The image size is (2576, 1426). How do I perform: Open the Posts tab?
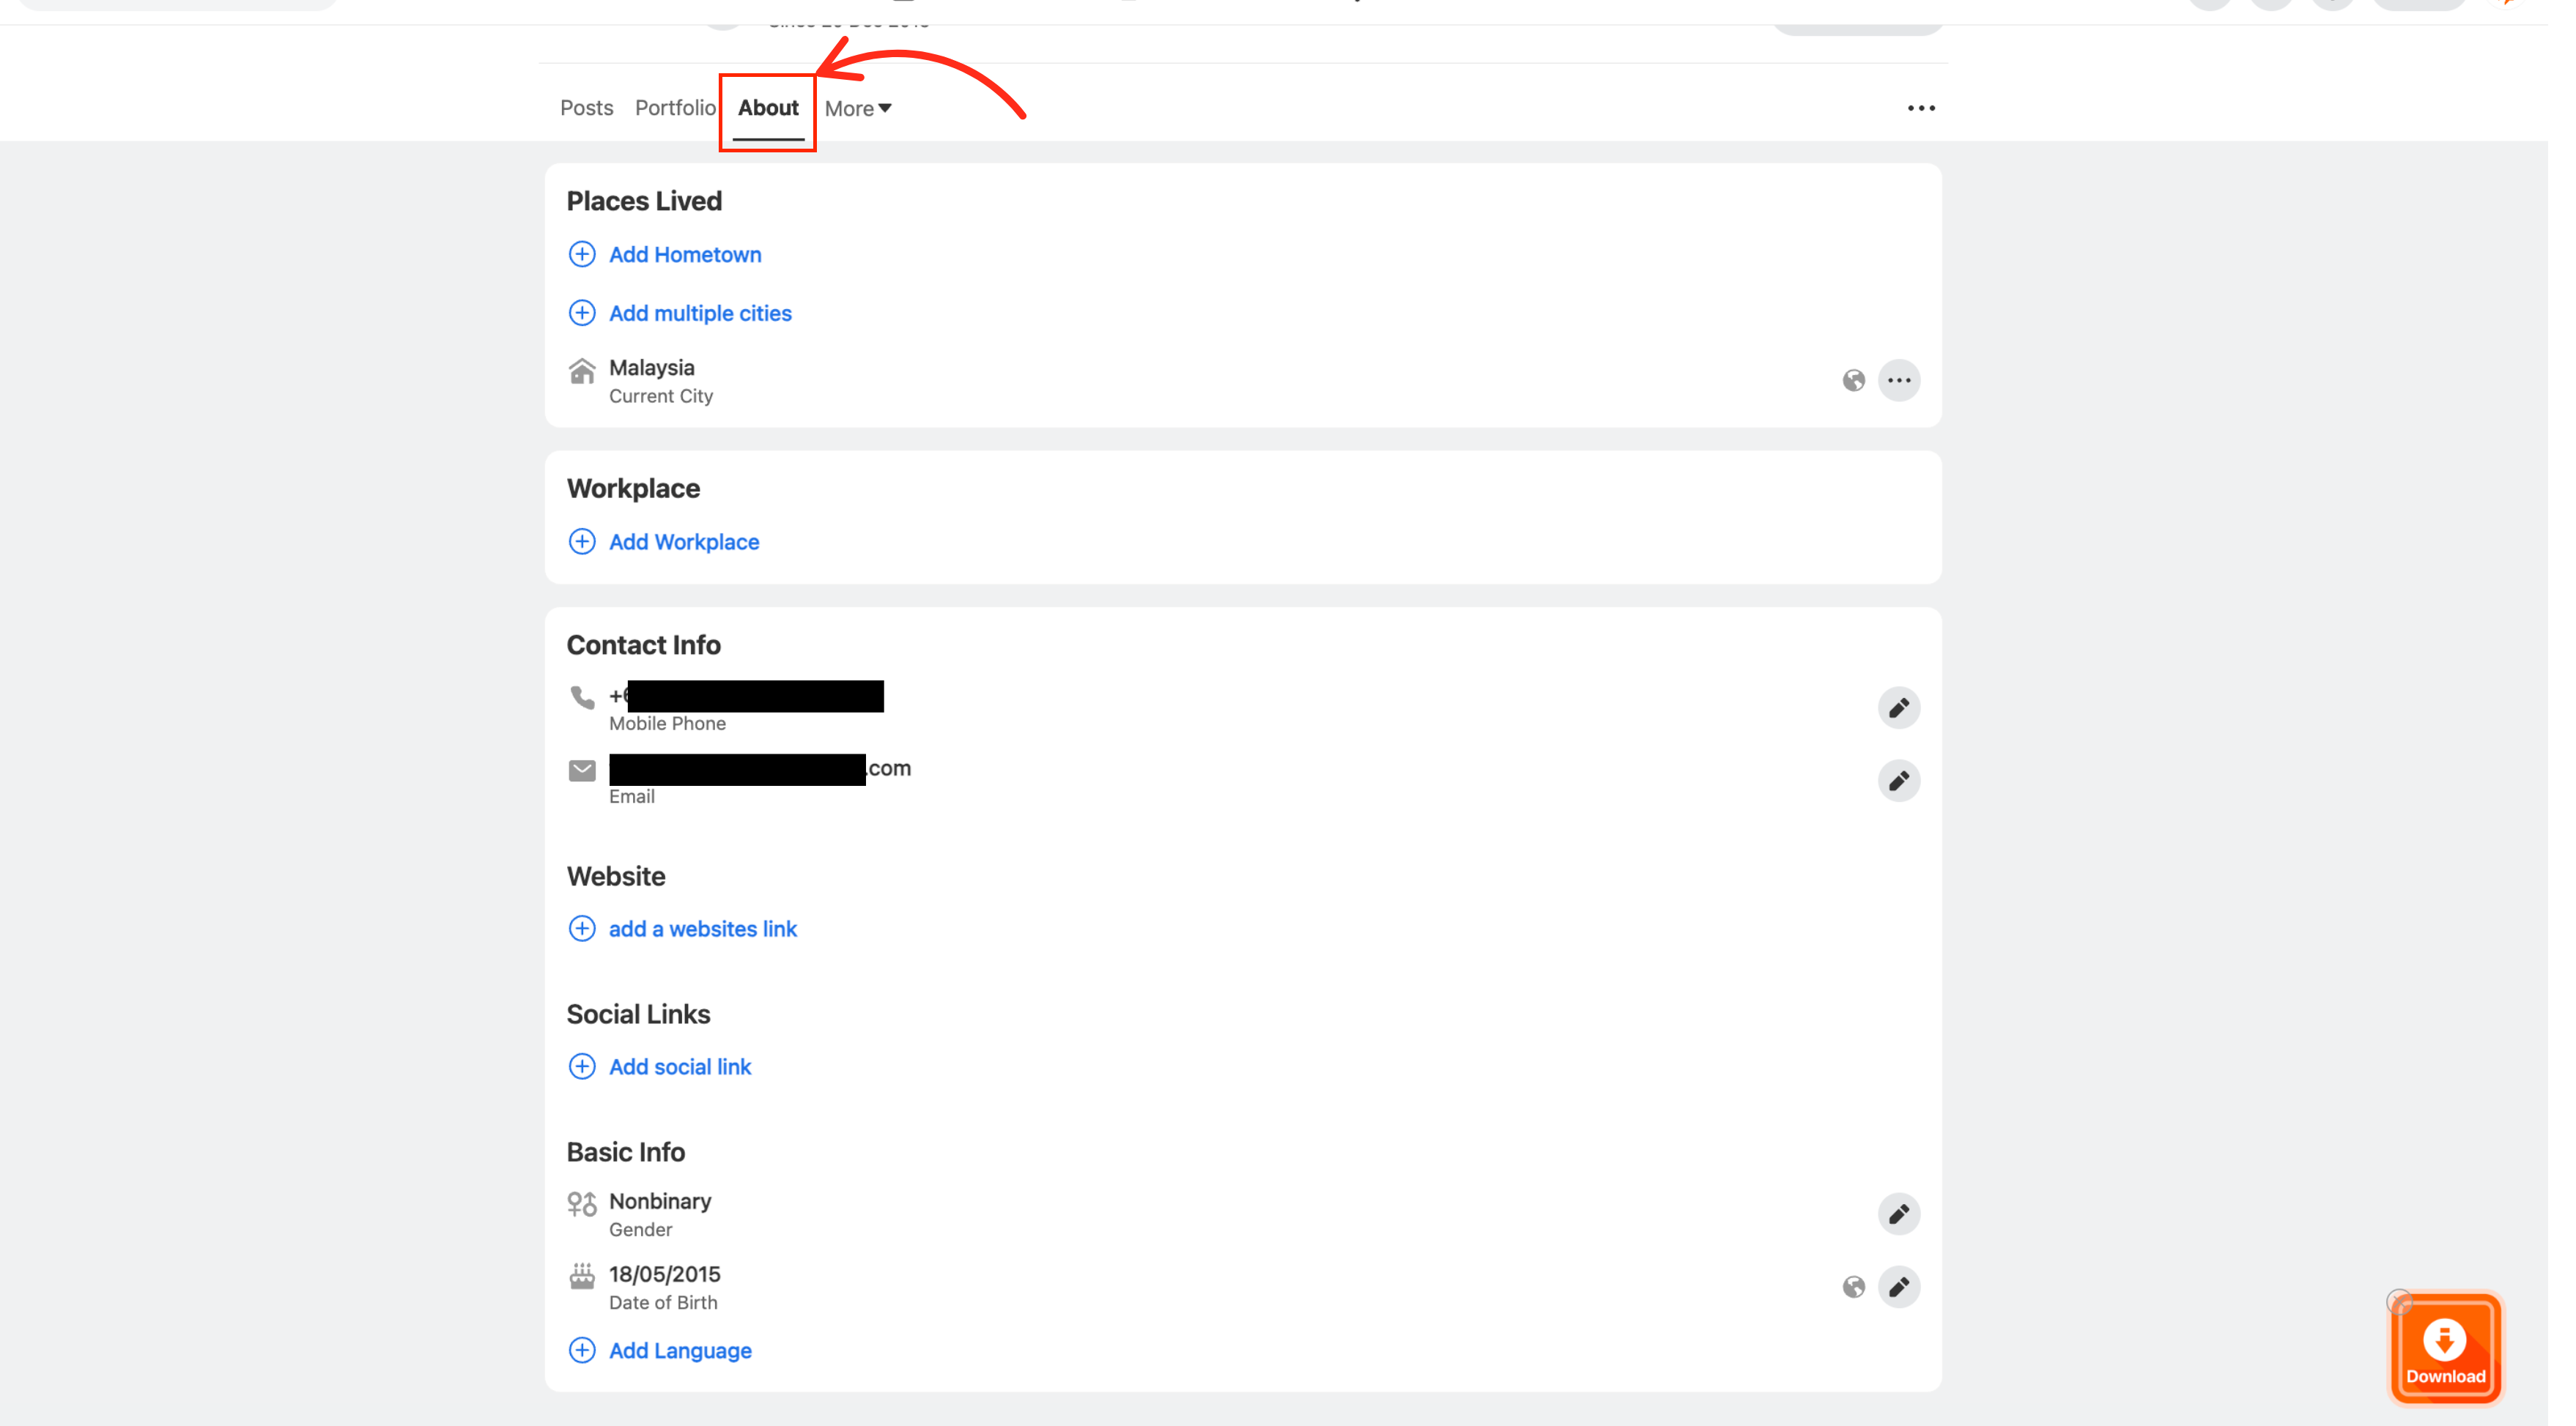click(586, 108)
